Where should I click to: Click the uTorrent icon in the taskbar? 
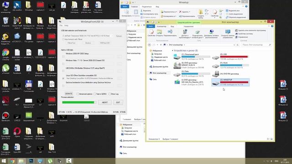click(50, 161)
